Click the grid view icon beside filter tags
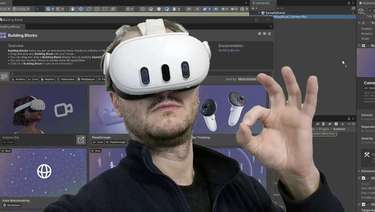 (x=5, y=76)
